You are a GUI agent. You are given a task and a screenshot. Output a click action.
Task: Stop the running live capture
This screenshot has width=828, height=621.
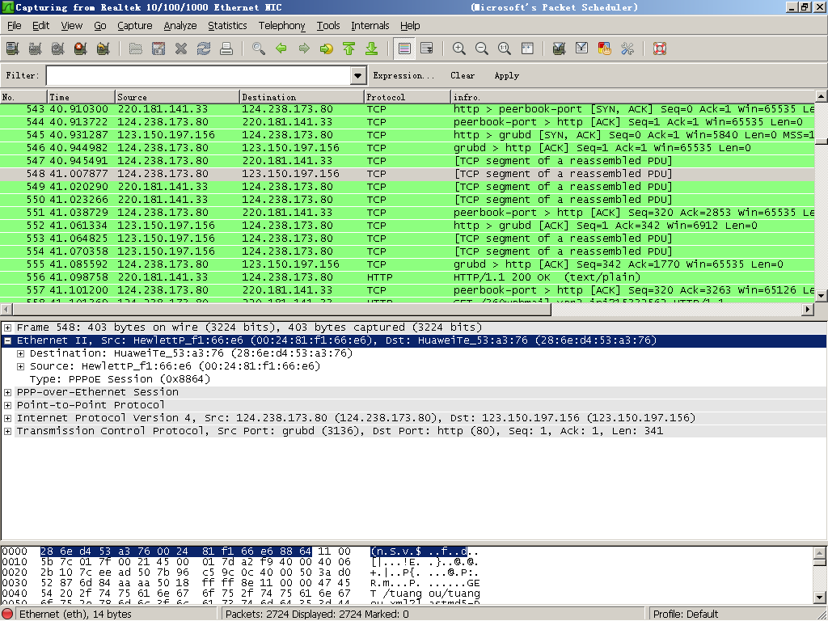click(x=80, y=49)
